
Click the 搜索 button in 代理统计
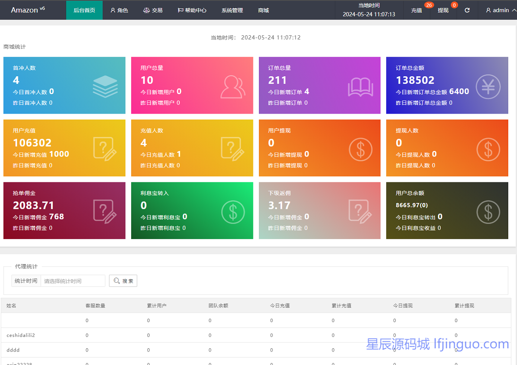pyautogui.click(x=123, y=281)
